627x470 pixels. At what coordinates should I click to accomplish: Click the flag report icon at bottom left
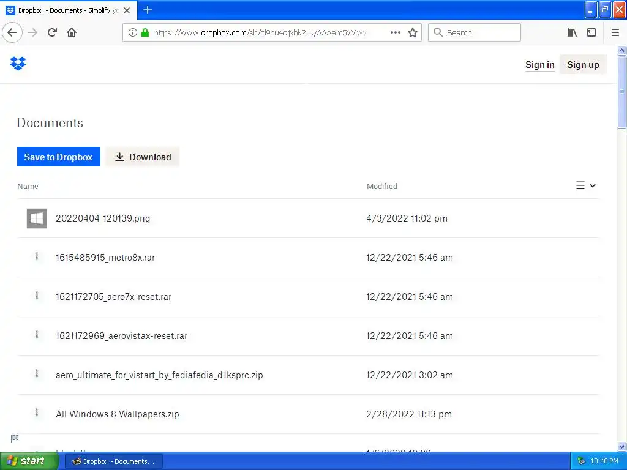coord(15,438)
